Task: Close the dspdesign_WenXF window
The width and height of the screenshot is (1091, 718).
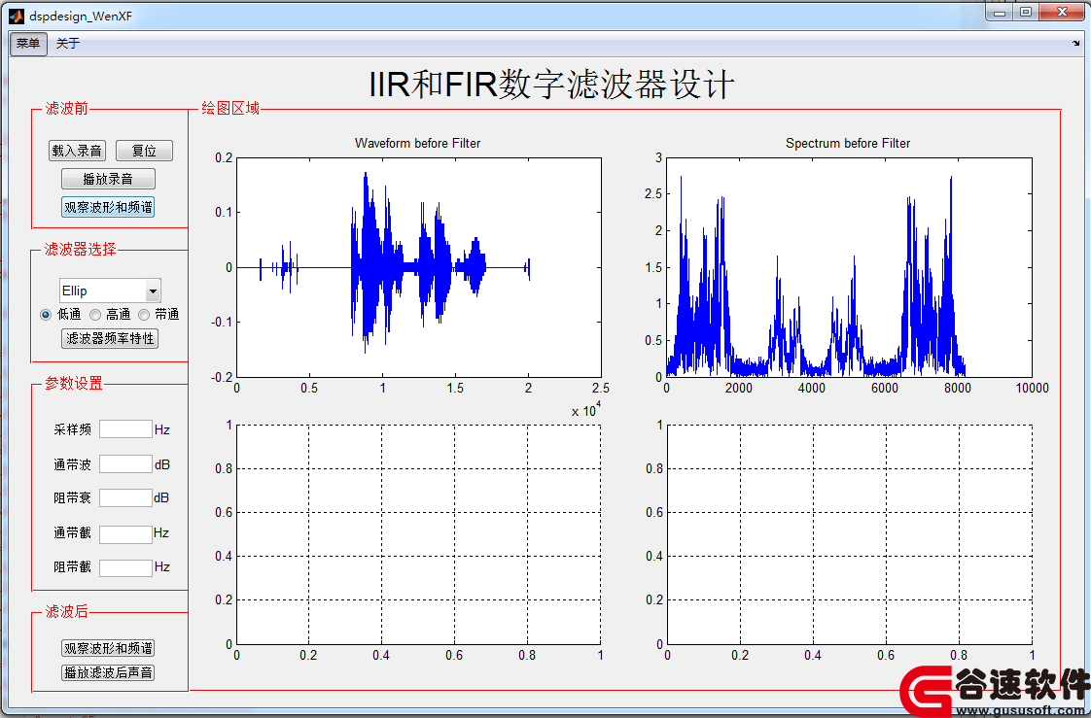Action: [x=1063, y=13]
